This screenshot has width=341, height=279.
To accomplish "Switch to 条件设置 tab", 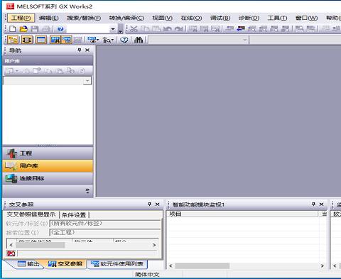I will click(x=74, y=215).
